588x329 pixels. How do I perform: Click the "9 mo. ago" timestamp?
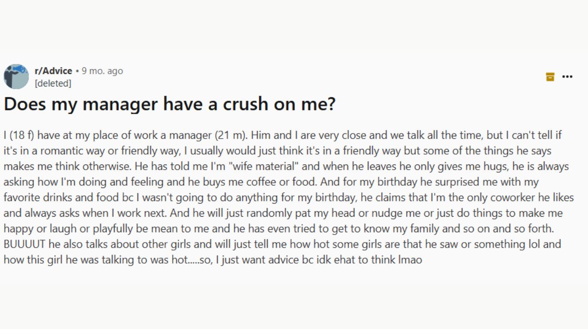[x=102, y=71]
